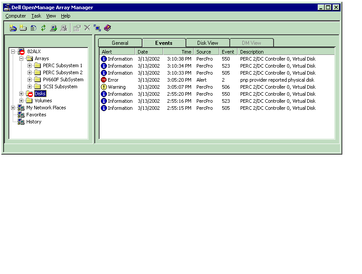Open the Task menu
Screen dimensions: 362x274
tap(36, 16)
